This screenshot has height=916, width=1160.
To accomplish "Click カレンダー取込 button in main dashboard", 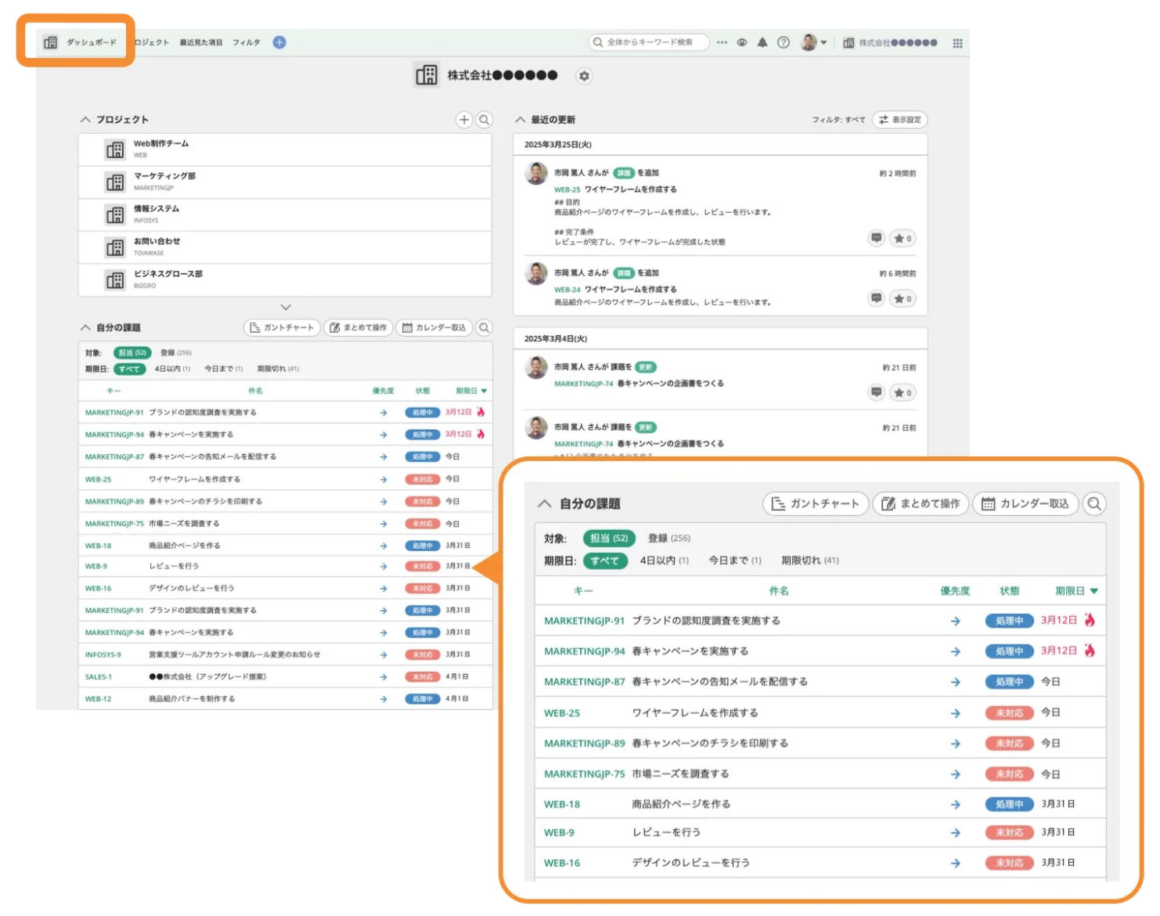I will [x=434, y=328].
